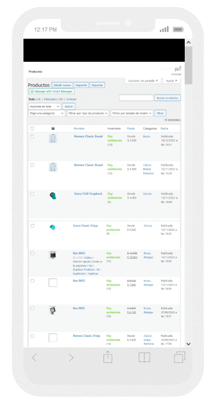Check the Box 0003 row checkbox
218x403 pixels.
32,253
